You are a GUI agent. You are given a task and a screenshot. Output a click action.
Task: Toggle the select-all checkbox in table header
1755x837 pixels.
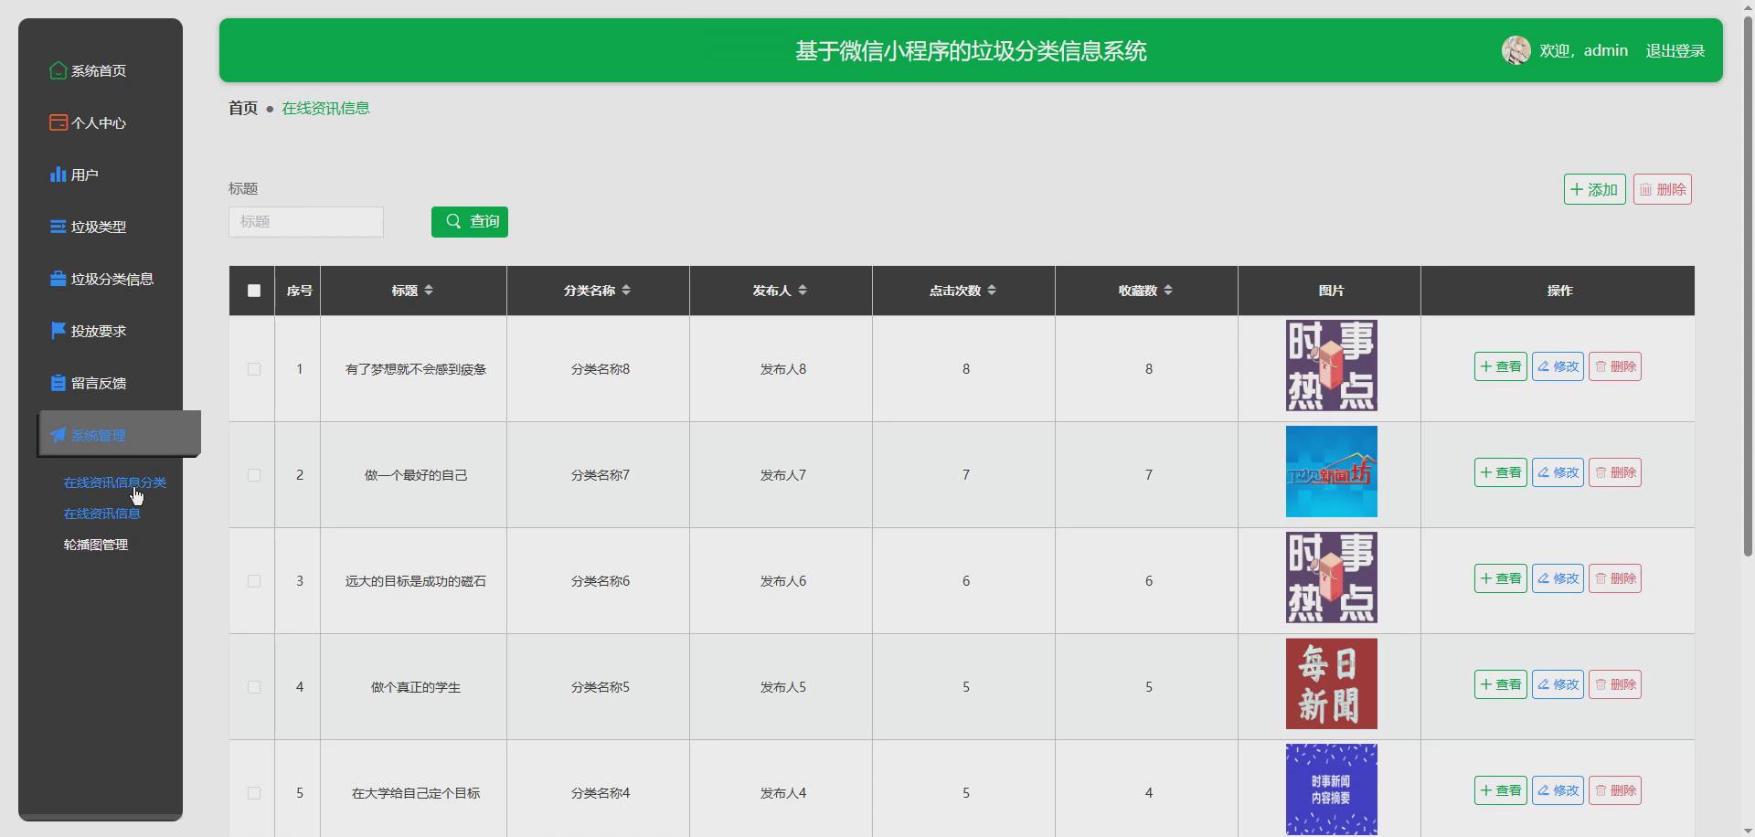click(254, 291)
